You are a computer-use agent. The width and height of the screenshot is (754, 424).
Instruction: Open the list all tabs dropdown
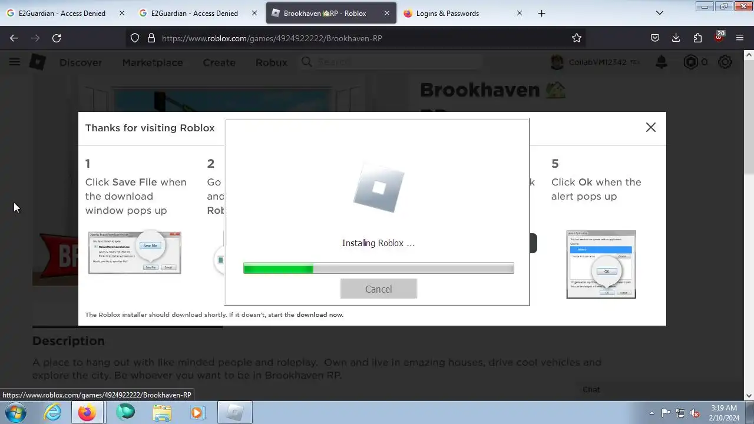tap(660, 13)
